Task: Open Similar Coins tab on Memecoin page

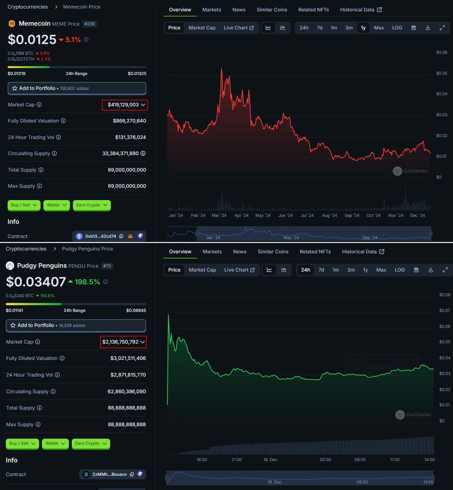Action: [272, 10]
